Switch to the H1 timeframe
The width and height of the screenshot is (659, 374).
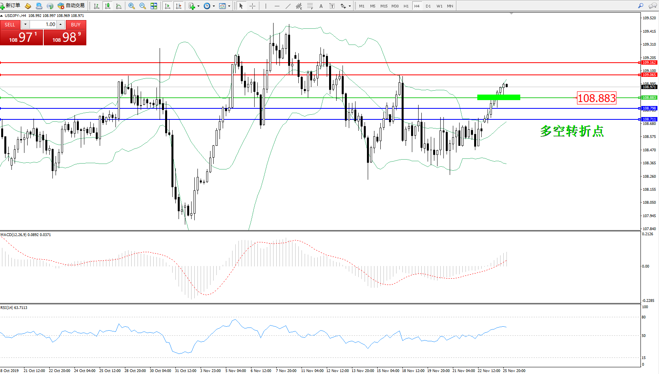(x=406, y=6)
